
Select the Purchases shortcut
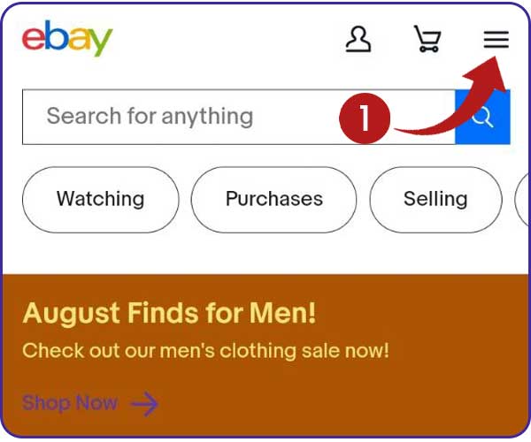tap(274, 200)
